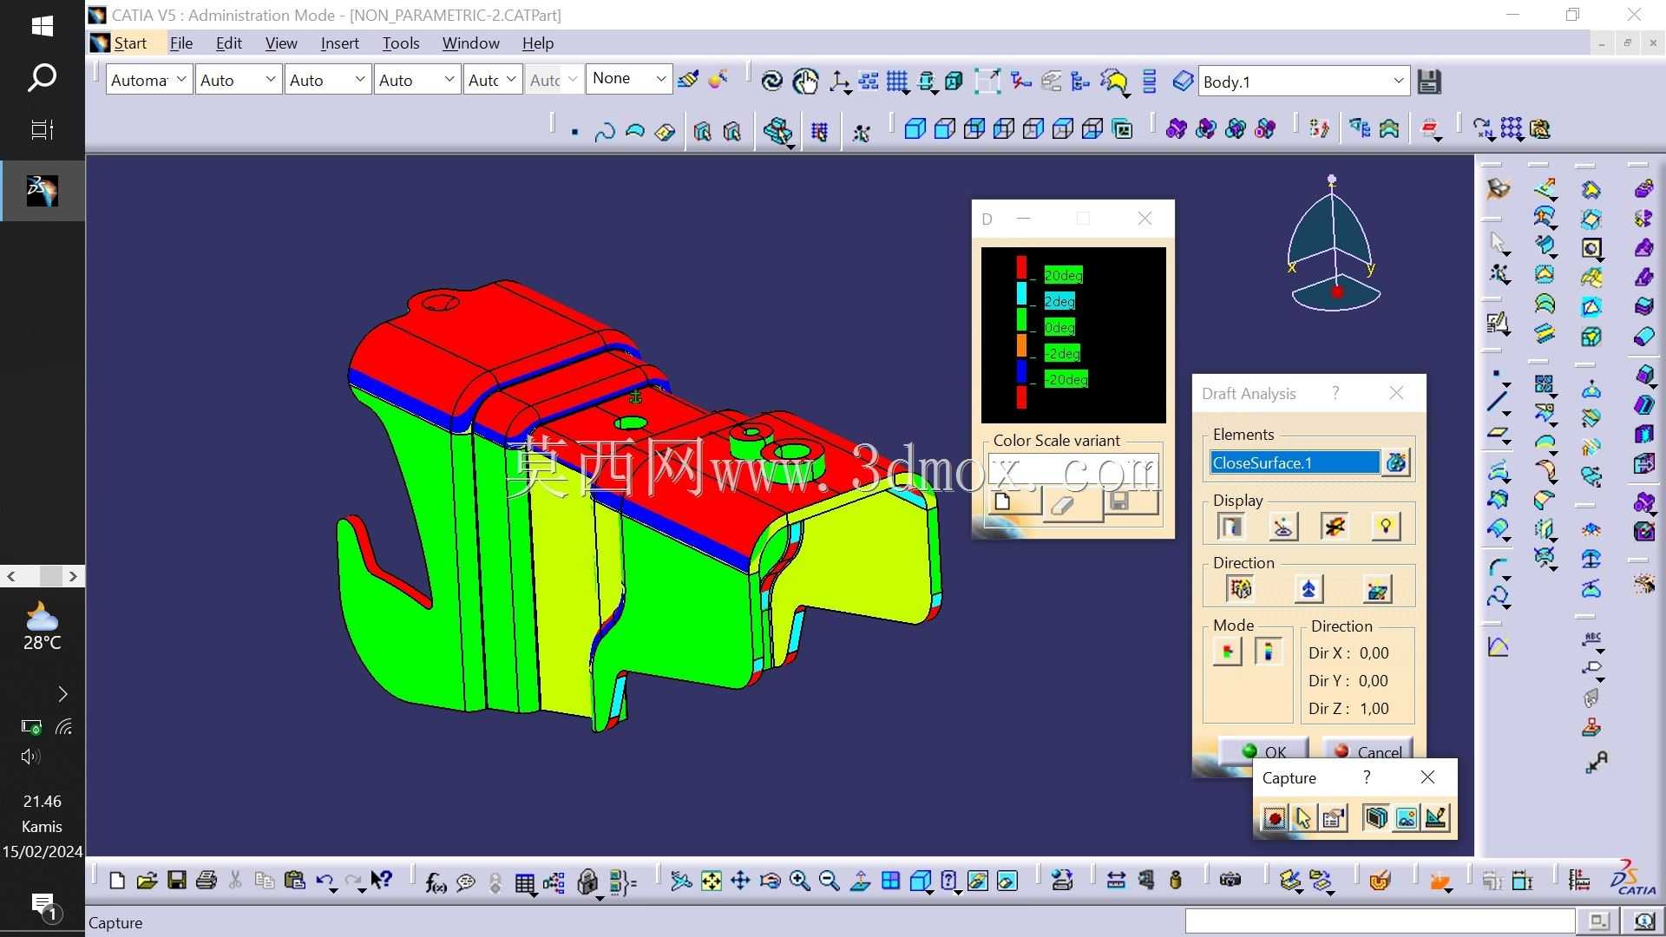Open the Capture options icon
The width and height of the screenshot is (1666, 937).
coord(1333,818)
